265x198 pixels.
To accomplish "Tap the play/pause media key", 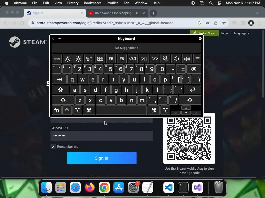I will point(144,59).
